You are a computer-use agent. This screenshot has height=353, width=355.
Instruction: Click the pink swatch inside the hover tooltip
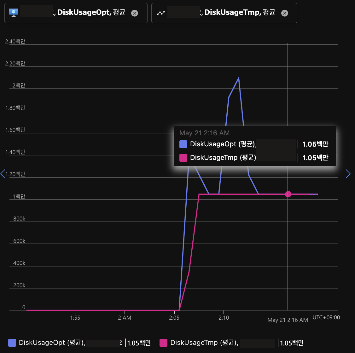[183, 158]
